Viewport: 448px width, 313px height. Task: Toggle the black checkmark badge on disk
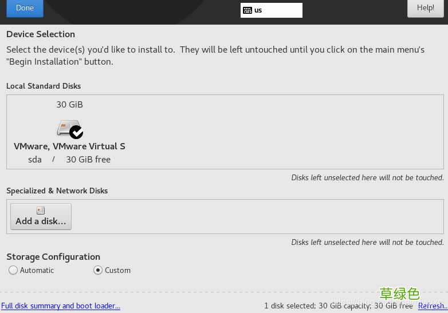(x=76, y=132)
